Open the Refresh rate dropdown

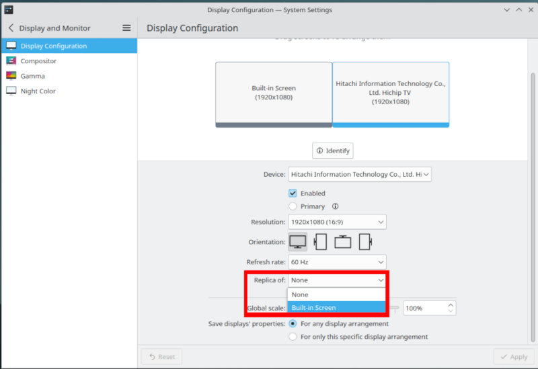(x=337, y=262)
